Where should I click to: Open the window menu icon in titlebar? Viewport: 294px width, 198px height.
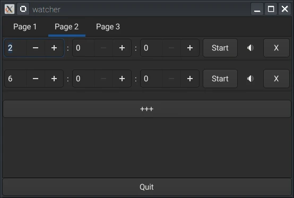click(10, 9)
